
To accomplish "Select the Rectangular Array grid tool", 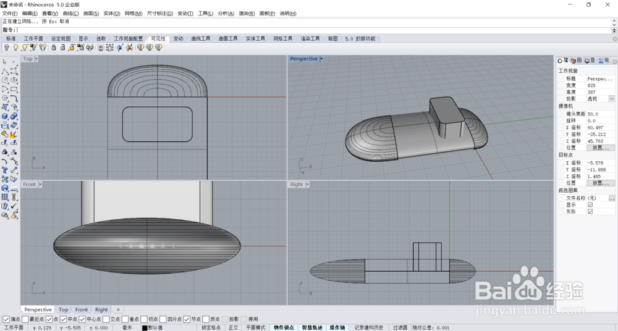I will point(5,196).
